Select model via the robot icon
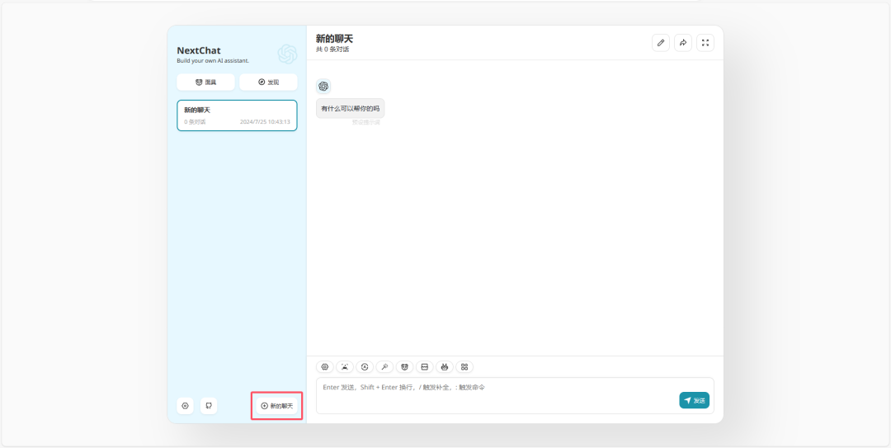Screen dimensions: 891x448 point(445,366)
